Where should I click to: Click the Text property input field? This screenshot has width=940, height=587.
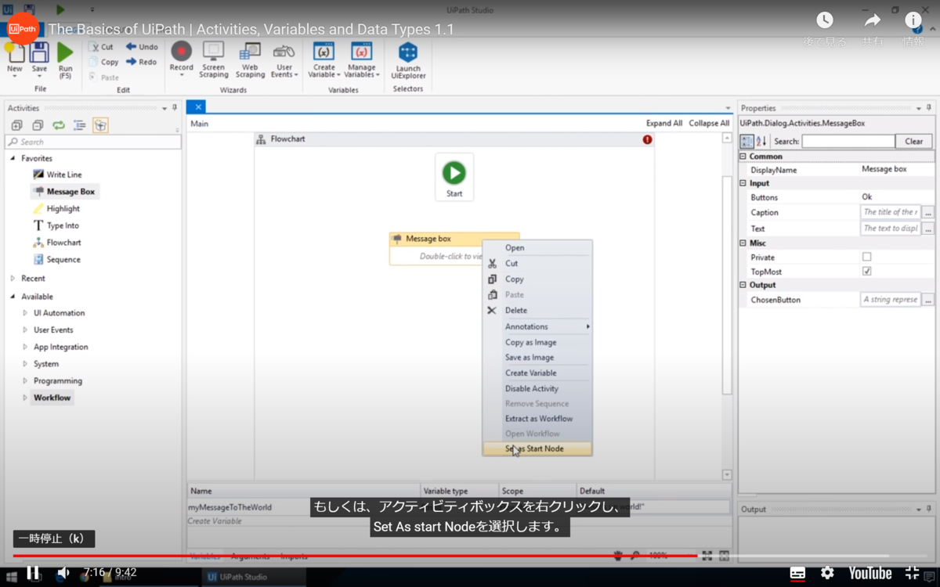891,229
